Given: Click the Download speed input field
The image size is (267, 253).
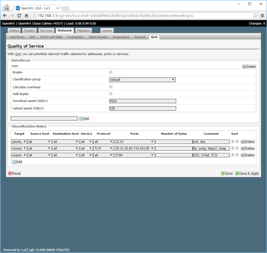Looking at the screenshot, I should 142,101.
